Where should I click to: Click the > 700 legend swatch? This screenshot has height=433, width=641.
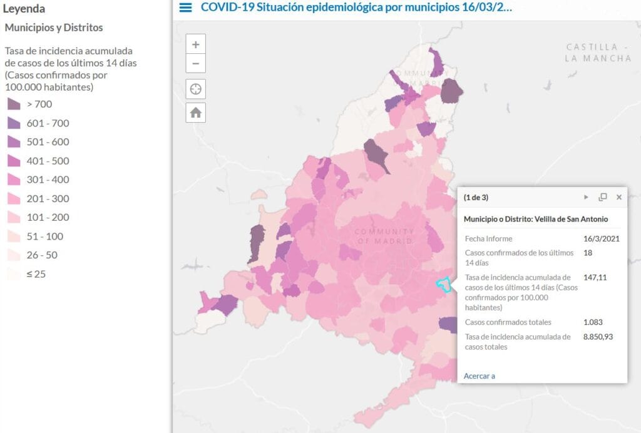(13, 104)
